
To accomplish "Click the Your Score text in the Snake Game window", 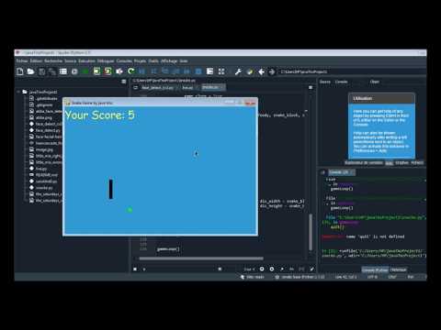I will [100, 115].
